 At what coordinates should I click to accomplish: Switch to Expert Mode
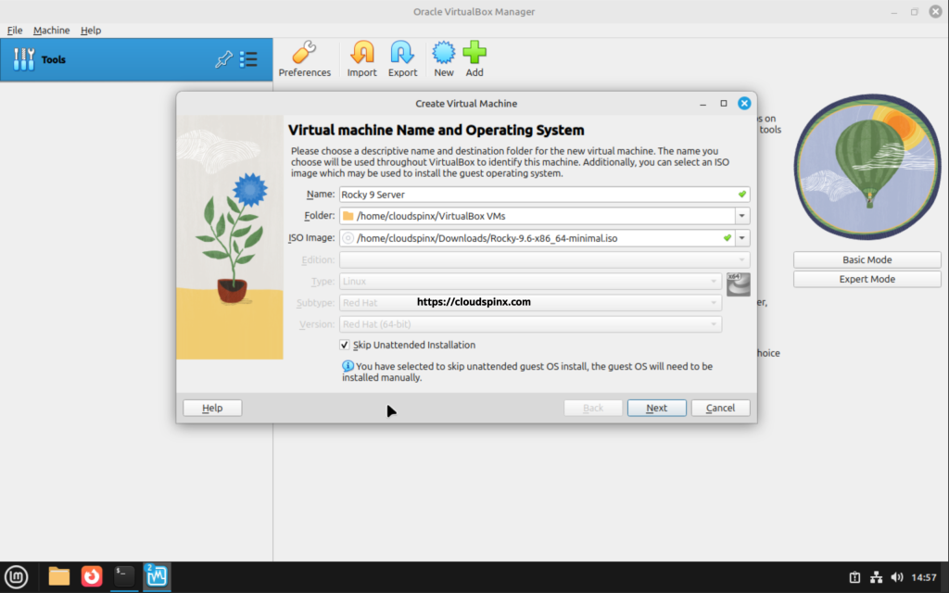[x=866, y=279]
